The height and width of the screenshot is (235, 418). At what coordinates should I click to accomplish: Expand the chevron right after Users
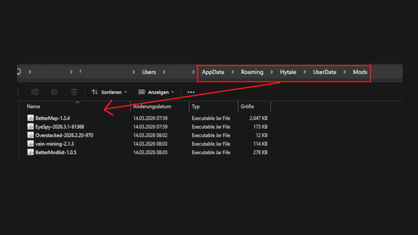point(164,72)
